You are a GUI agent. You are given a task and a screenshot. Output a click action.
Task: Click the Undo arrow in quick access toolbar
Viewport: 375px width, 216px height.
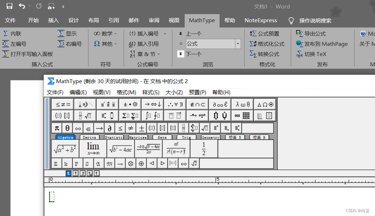click(x=22, y=6)
